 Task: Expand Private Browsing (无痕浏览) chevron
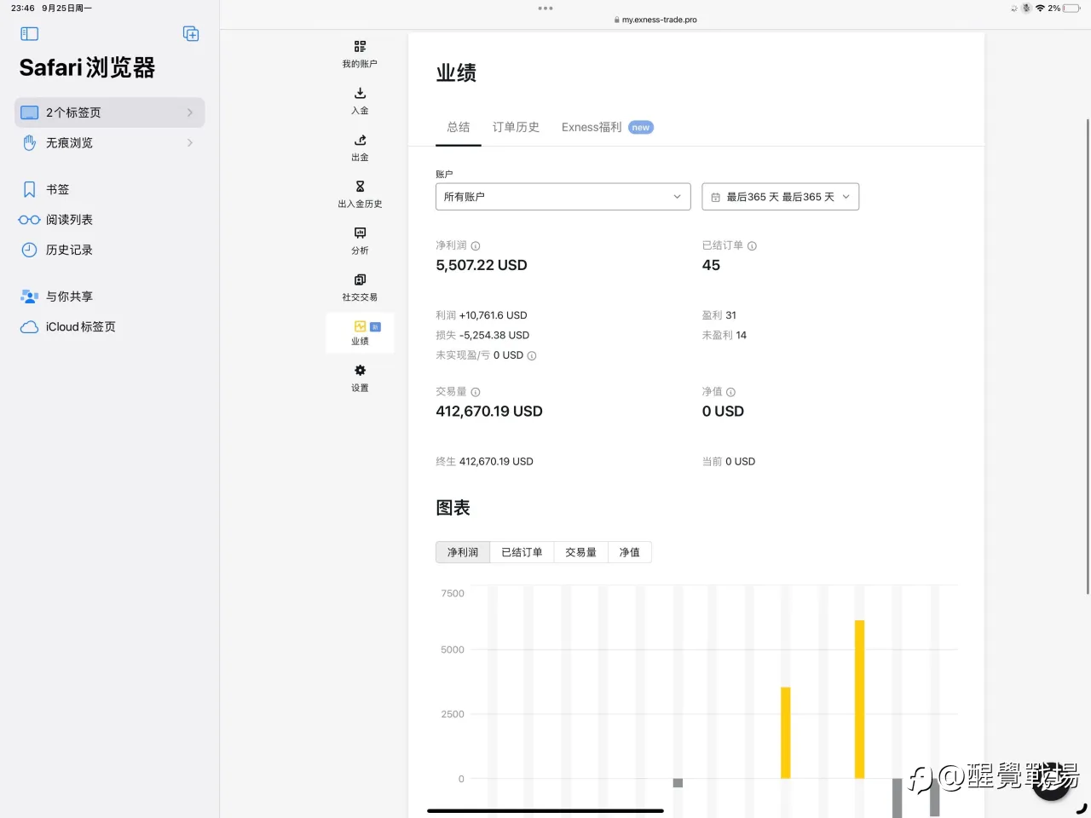[x=190, y=143]
